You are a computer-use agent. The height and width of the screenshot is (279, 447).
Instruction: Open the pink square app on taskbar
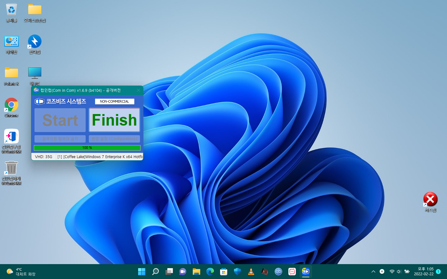coord(292,272)
